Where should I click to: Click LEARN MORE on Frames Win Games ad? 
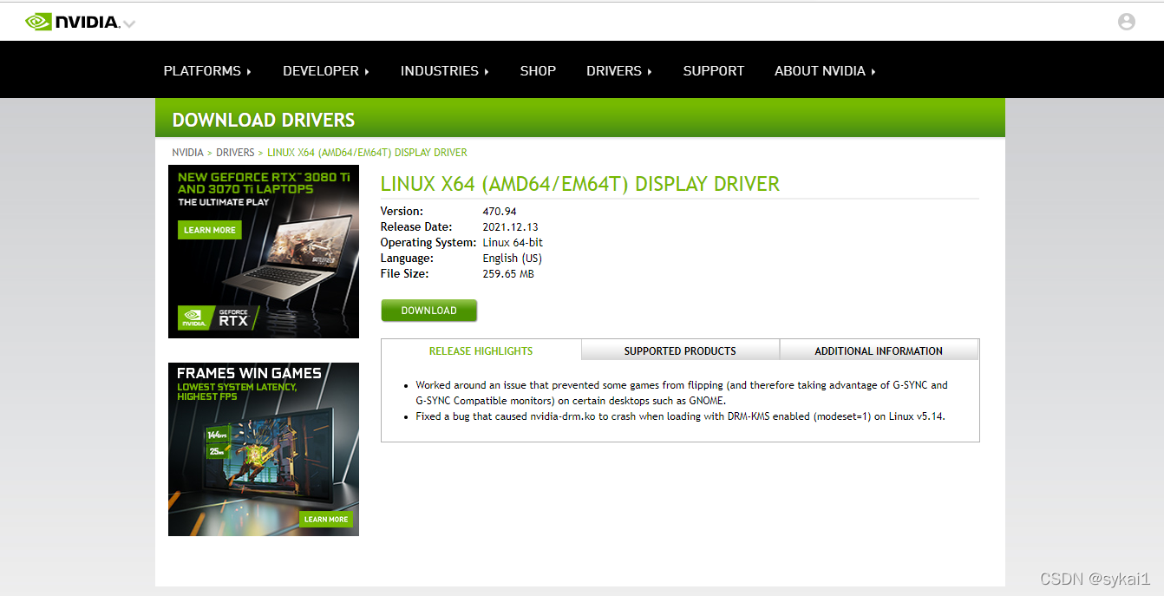pos(326,519)
